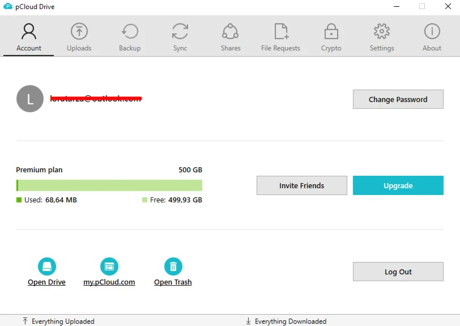Click the upload arrow status icon
This screenshot has height=326, width=460.
click(25, 321)
